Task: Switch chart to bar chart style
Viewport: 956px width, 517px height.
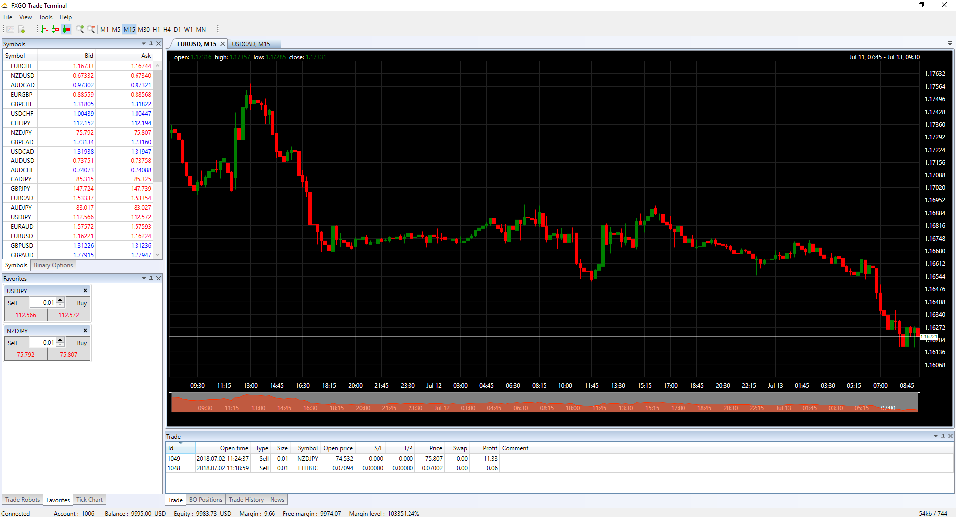Action: [44, 30]
